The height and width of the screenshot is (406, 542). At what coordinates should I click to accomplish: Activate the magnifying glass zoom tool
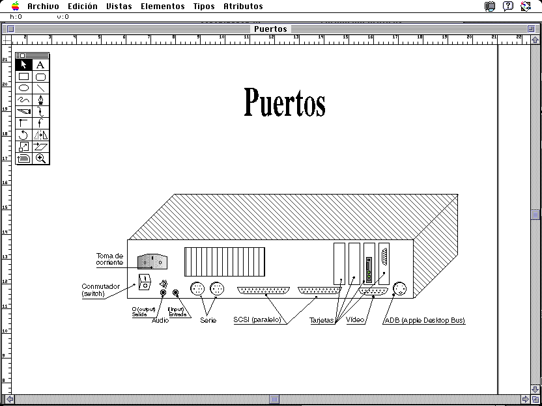coord(40,158)
